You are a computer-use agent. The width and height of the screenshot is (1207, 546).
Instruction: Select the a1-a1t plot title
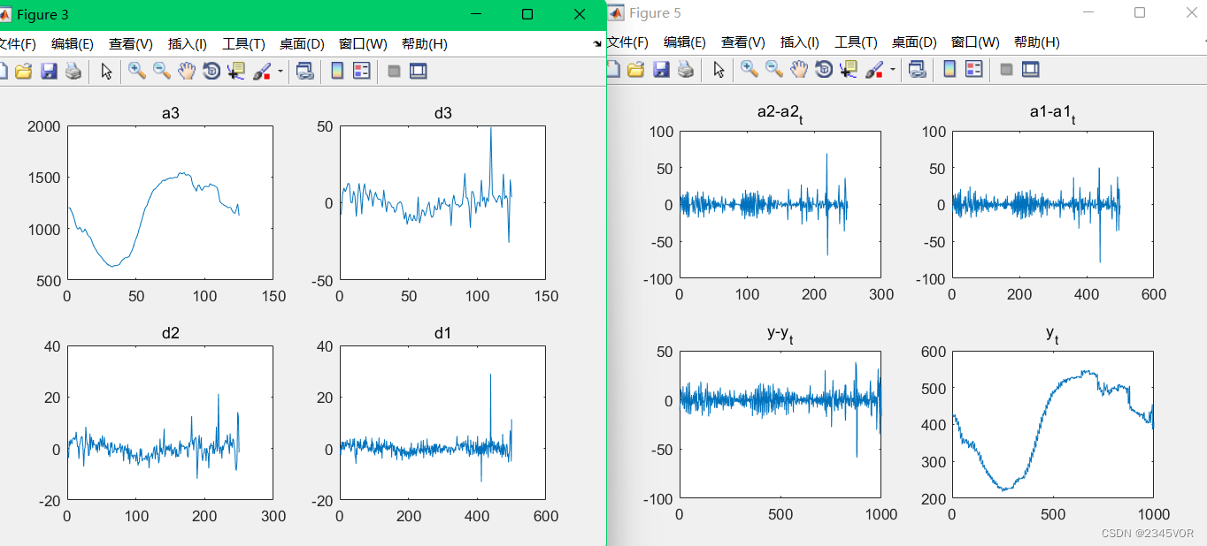coord(1052,113)
